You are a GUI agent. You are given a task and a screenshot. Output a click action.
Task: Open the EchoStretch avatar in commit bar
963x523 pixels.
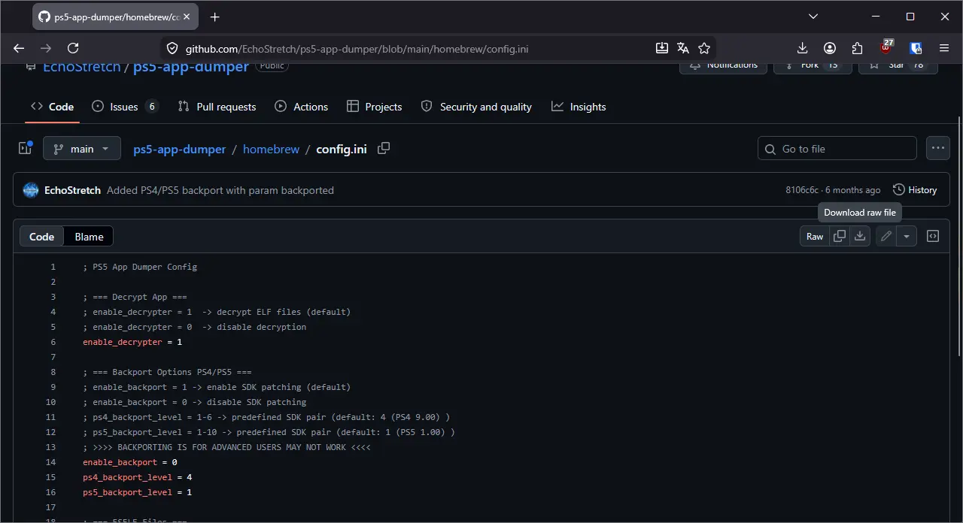[31, 190]
